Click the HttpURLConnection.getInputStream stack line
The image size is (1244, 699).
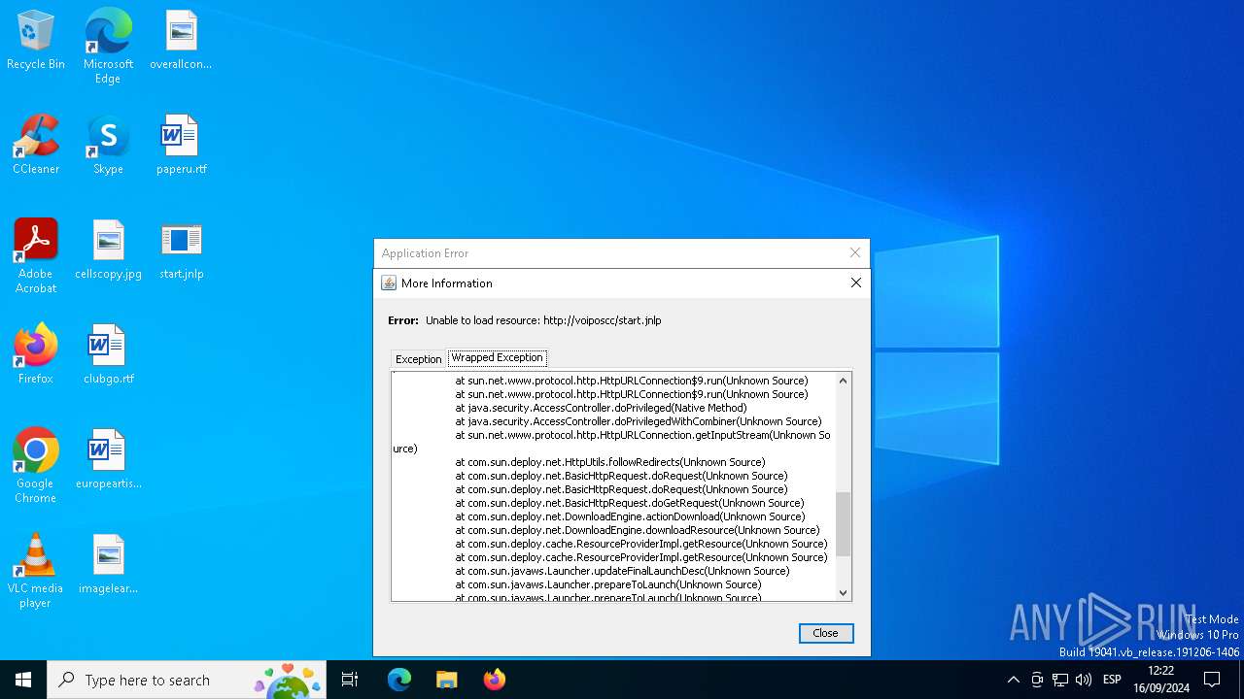point(642,435)
